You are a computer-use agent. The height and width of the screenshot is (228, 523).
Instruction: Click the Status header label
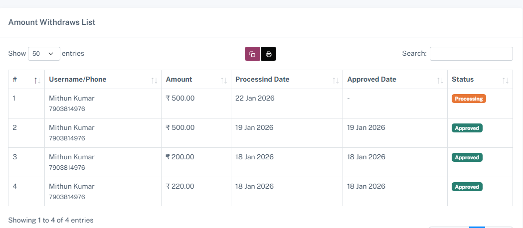pos(463,79)
